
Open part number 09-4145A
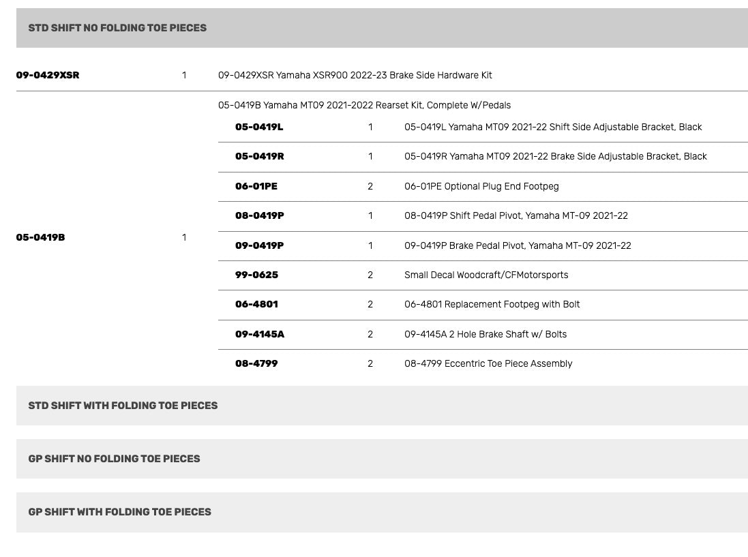260,334
